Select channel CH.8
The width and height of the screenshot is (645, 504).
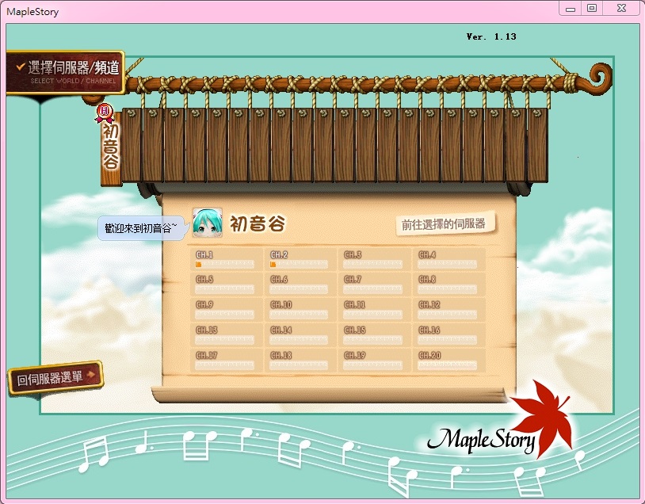(448, 284)
